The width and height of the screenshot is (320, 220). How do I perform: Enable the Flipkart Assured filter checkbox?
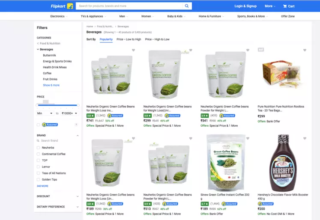coord(38,125)
